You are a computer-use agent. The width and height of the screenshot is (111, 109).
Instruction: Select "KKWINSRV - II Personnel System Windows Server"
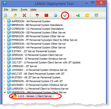pyautogui.click(x=39, y=85)
